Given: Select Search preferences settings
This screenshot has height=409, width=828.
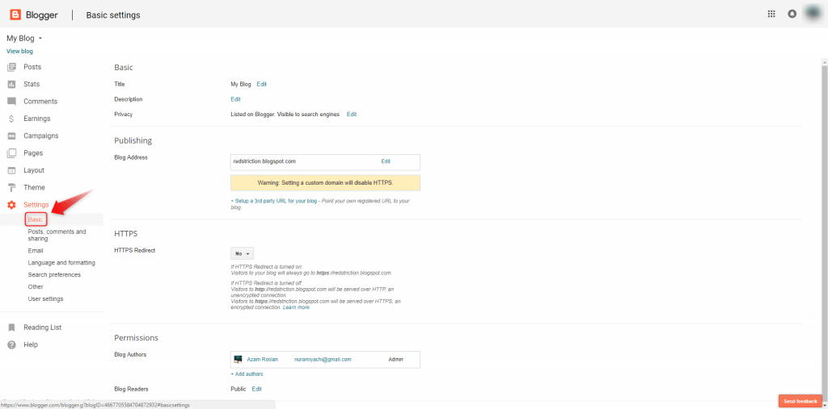Looking at the screenshot, I should (54, 274).
